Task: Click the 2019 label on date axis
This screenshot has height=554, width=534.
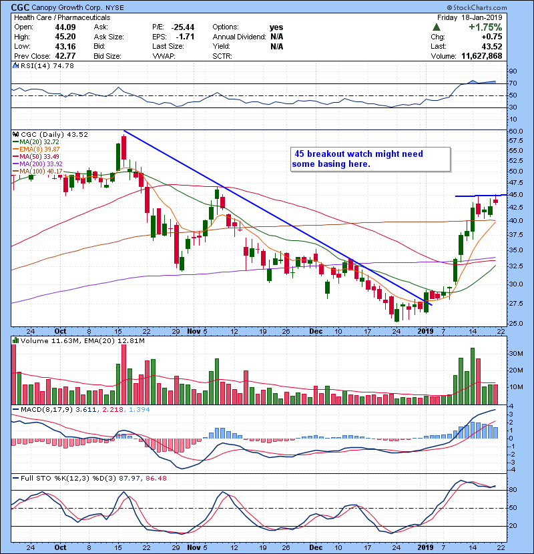Action: pyautogui.click(x=425, y=330)
